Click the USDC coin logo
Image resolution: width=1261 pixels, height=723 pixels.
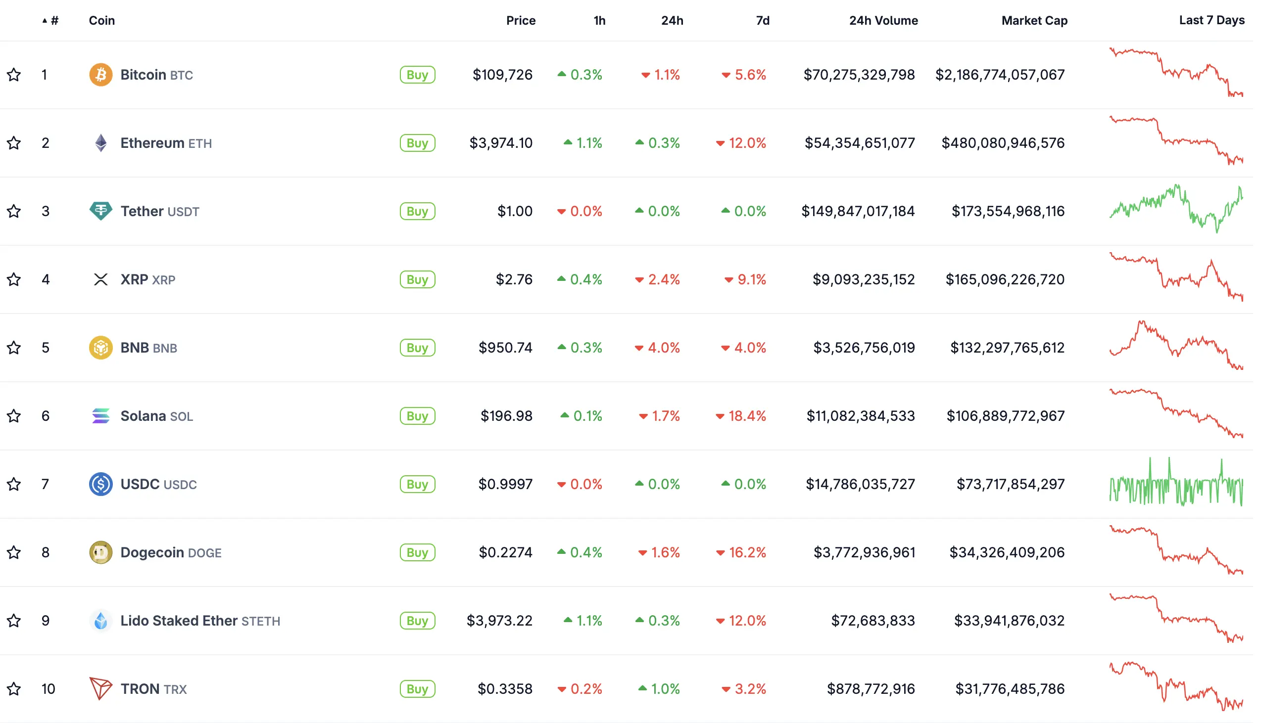click(101, 484)
